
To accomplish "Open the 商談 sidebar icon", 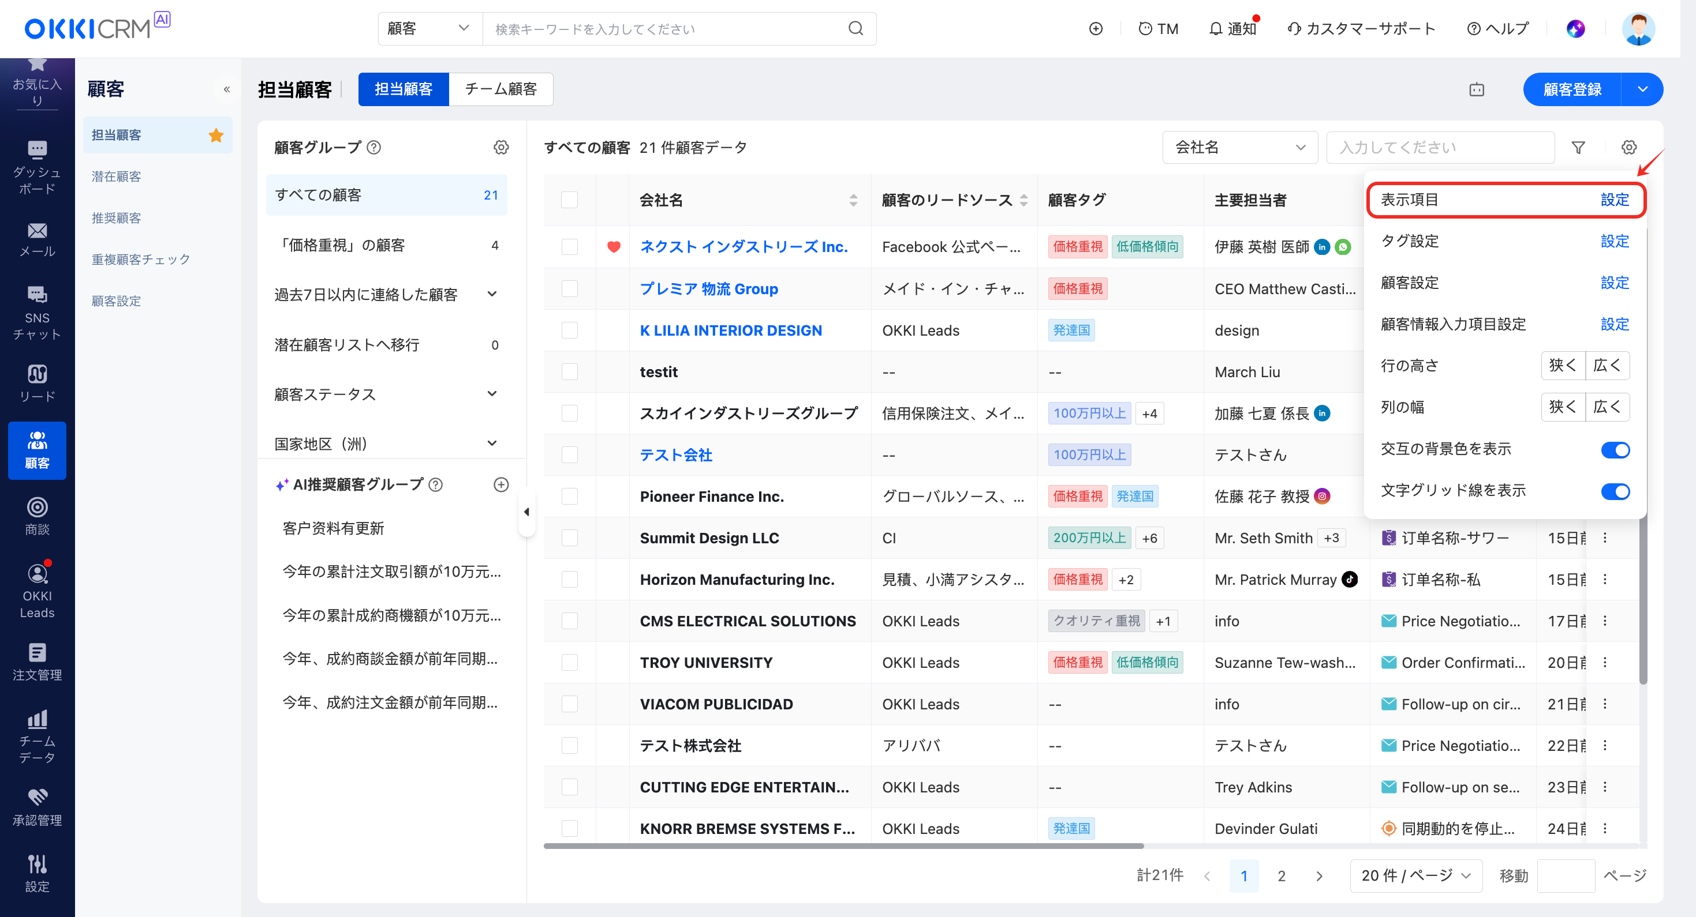I will [37, 516].
